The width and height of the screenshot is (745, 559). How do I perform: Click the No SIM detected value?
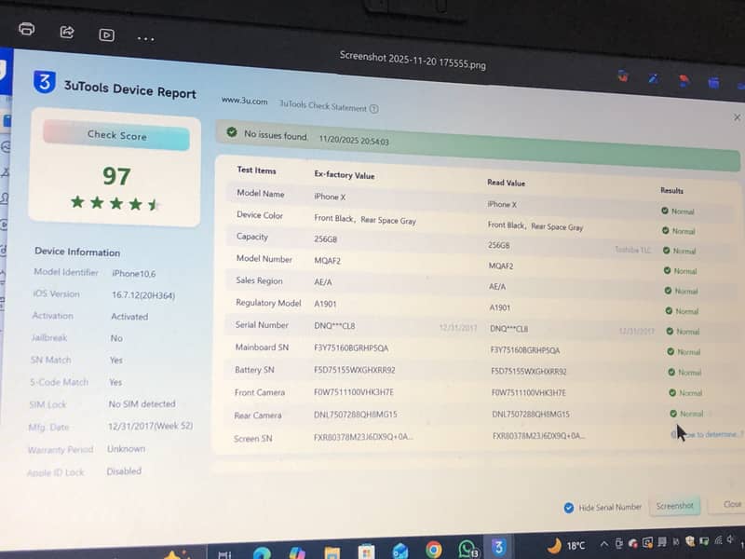point(142,404)
